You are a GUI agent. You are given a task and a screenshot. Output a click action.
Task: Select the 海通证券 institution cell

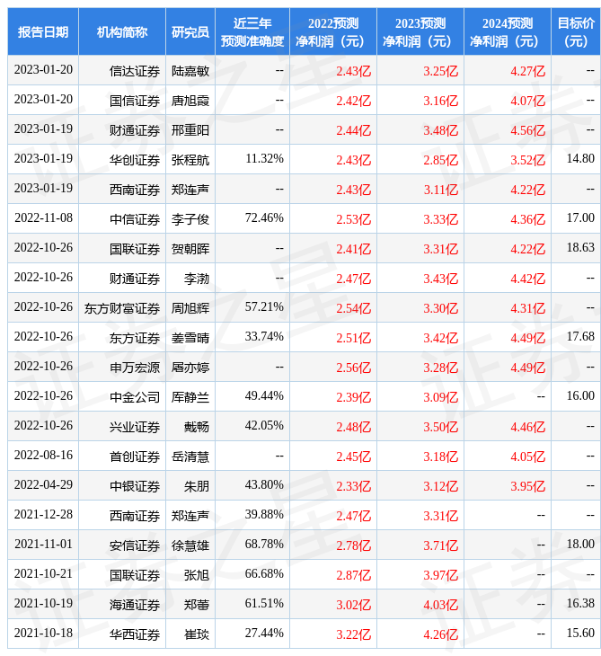135,606
